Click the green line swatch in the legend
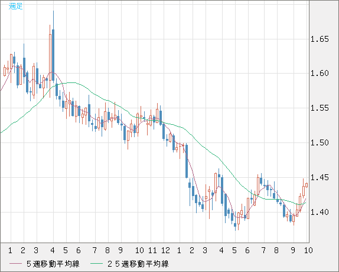The height and width of the screenshot is (272, 339). click(96, 264)
